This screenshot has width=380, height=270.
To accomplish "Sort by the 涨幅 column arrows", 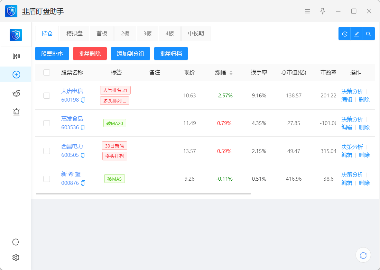I will 231,73.
